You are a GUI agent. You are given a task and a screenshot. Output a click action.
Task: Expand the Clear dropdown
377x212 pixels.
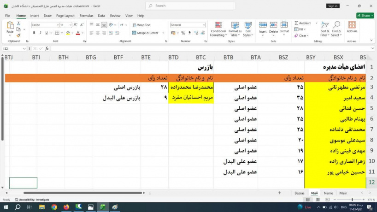307,35
